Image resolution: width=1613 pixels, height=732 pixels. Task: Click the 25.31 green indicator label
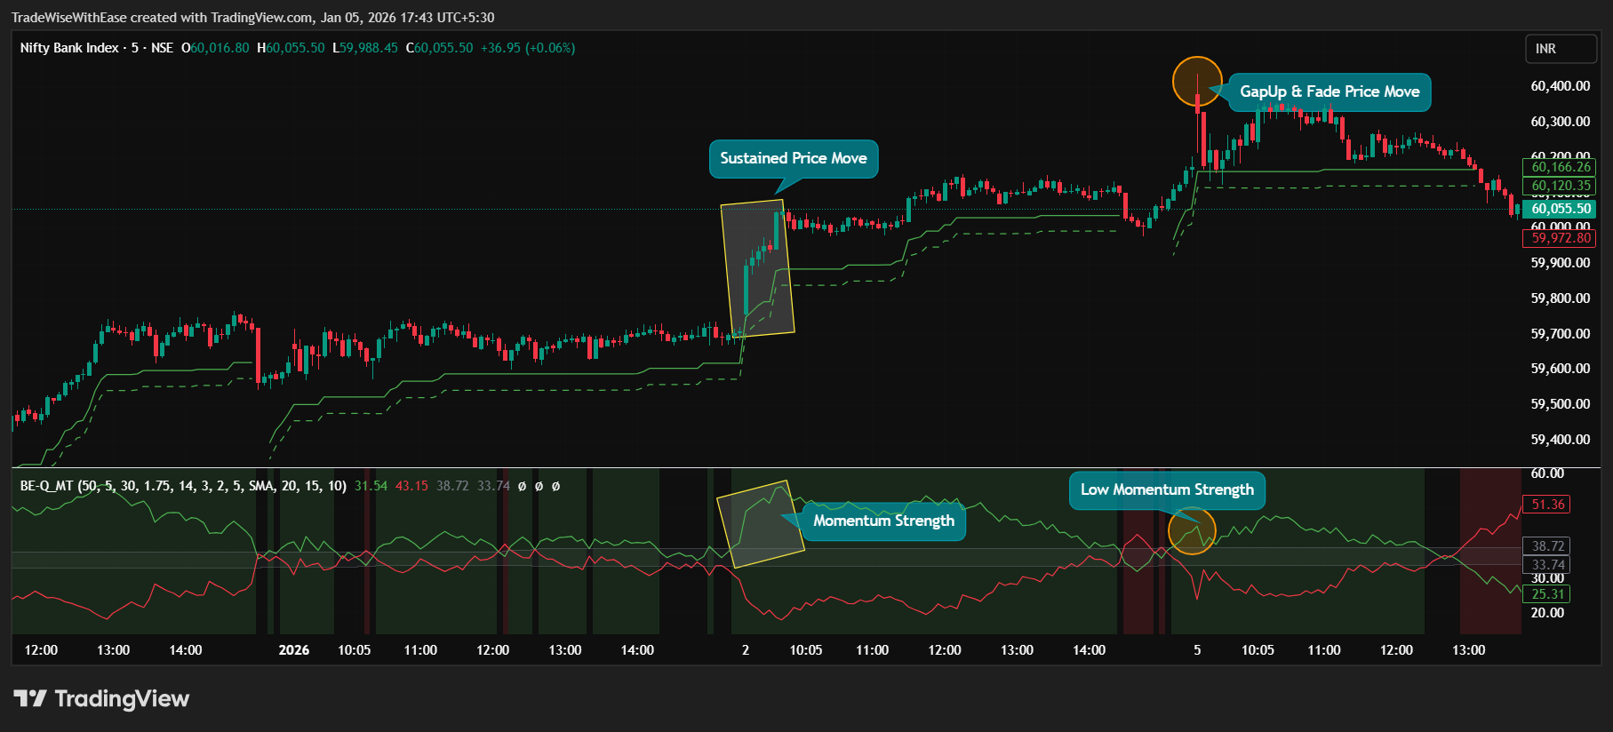1547,594
